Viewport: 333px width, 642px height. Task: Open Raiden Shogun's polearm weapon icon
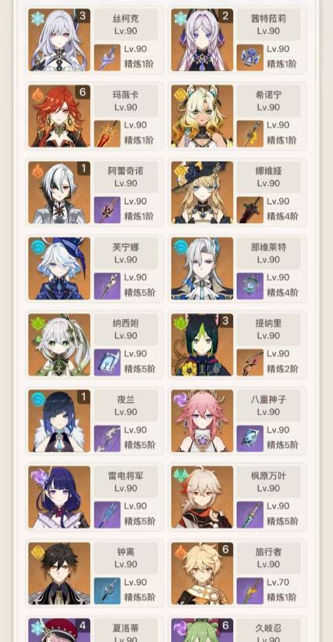coord(107,515)
